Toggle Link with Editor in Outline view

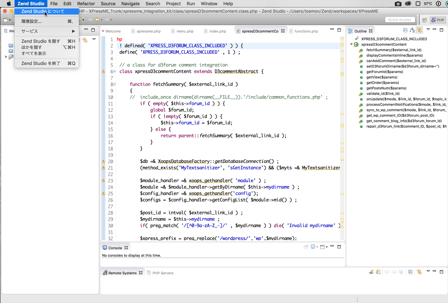click(419, 30)
